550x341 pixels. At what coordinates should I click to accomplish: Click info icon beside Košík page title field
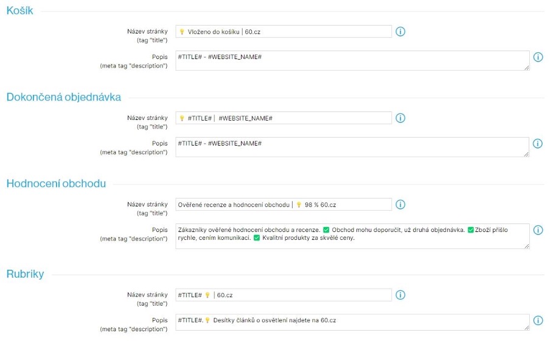tap(400, 32)
